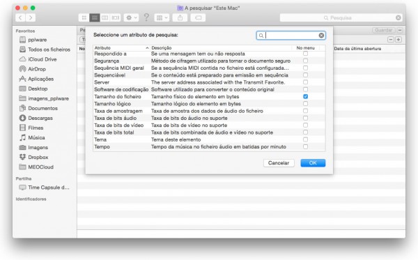Open the gear action menu
The image size is (418, 260).
click(x=131, y=18)
